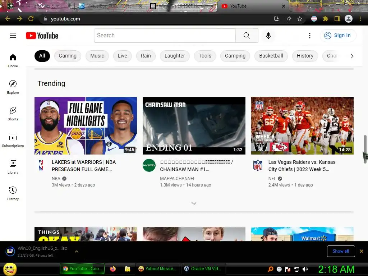Select the History filter chip
This screenshot has width=368, height=276.
[305, 56]
